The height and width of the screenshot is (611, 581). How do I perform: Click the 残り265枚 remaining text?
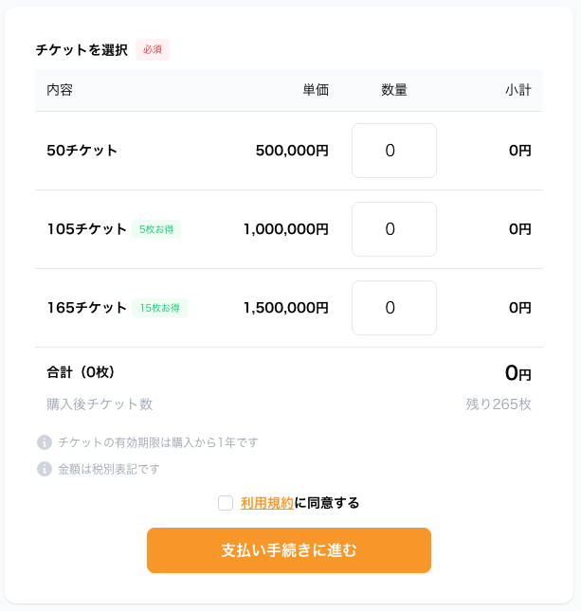click(498, 404)
